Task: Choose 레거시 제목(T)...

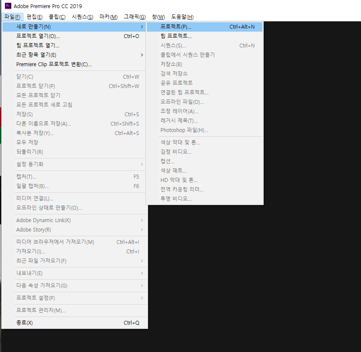Action: [x=205, y=121]
